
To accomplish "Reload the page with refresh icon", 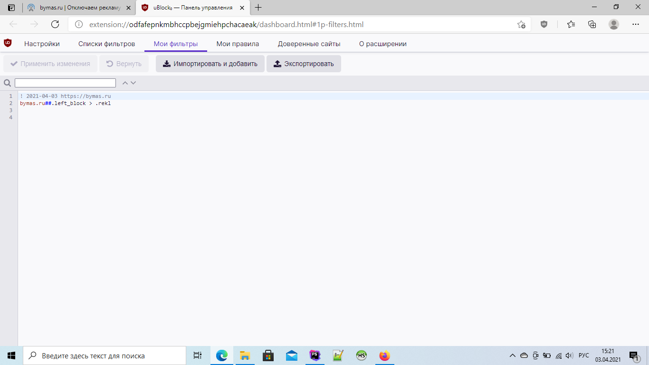I will (x=55, y=24).
